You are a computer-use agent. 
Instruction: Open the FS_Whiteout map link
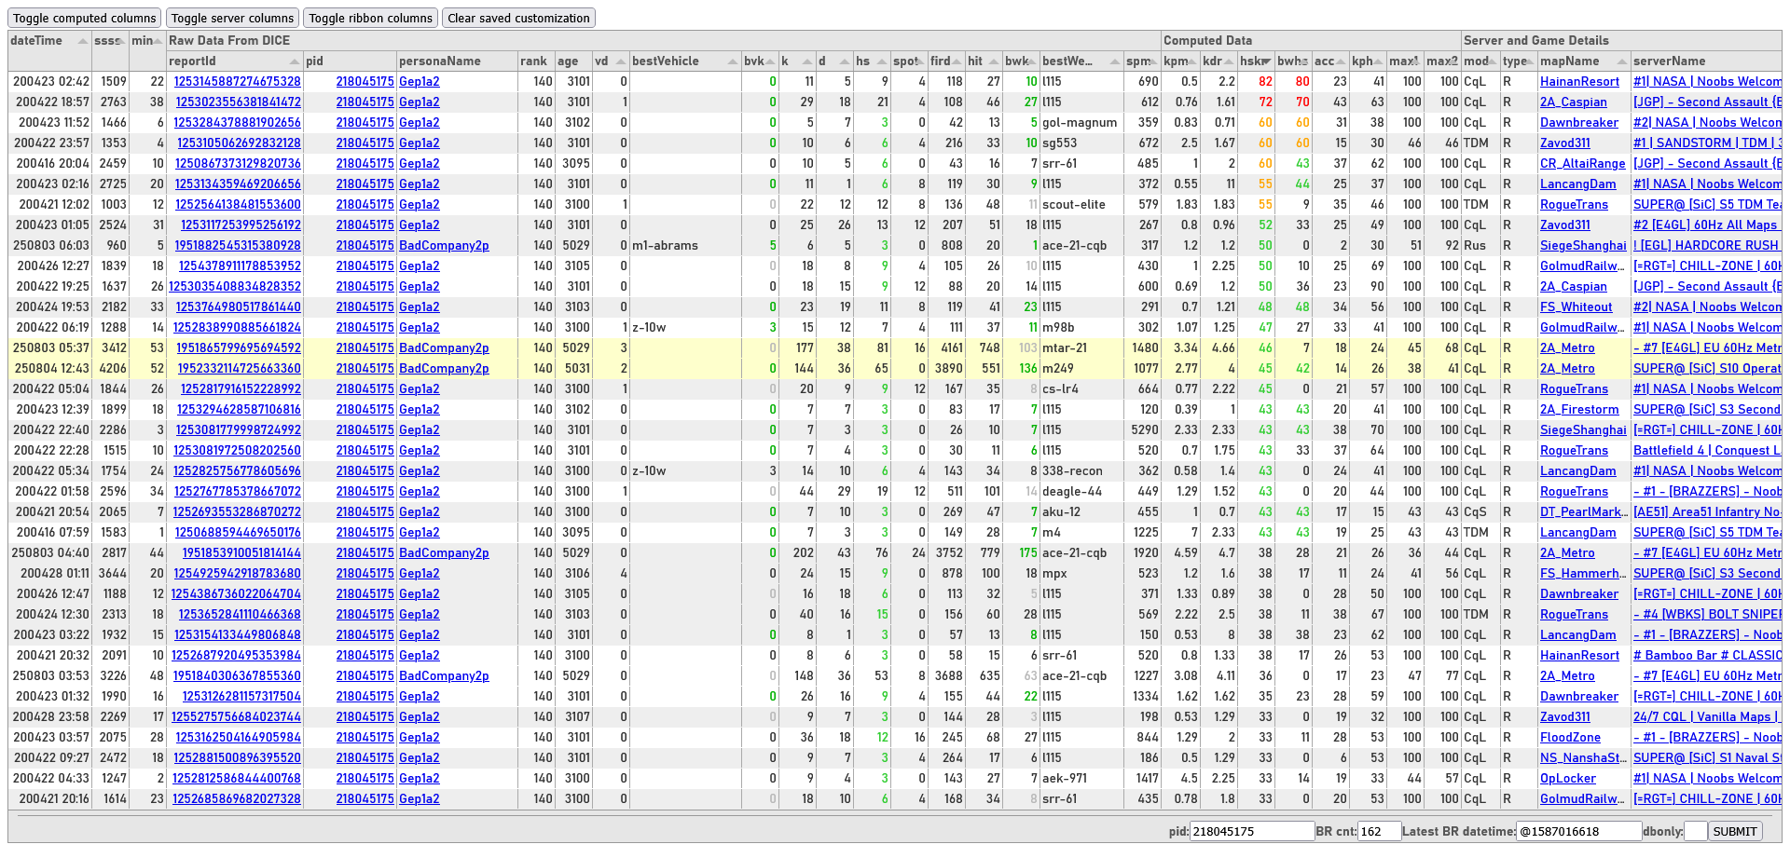point(1576,307)
